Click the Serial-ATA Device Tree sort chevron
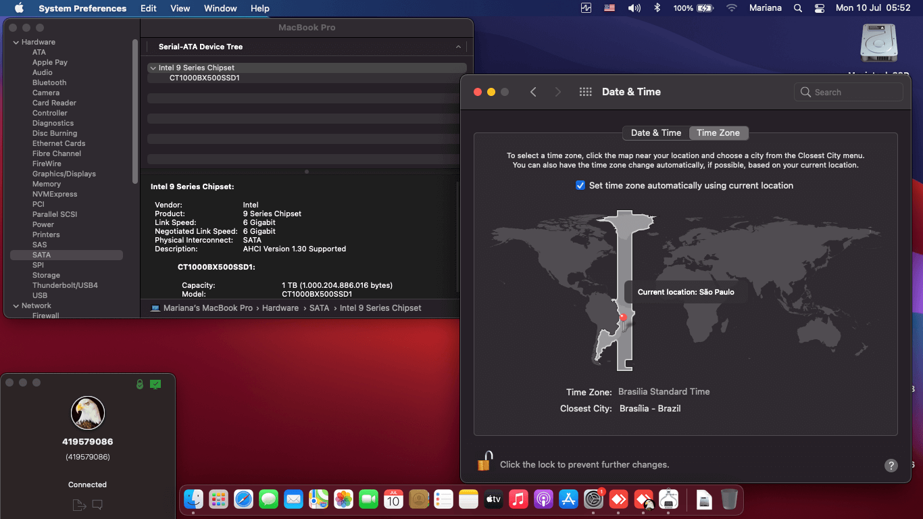Viewport: 923px width, 519px height. (x=458, y=47)
